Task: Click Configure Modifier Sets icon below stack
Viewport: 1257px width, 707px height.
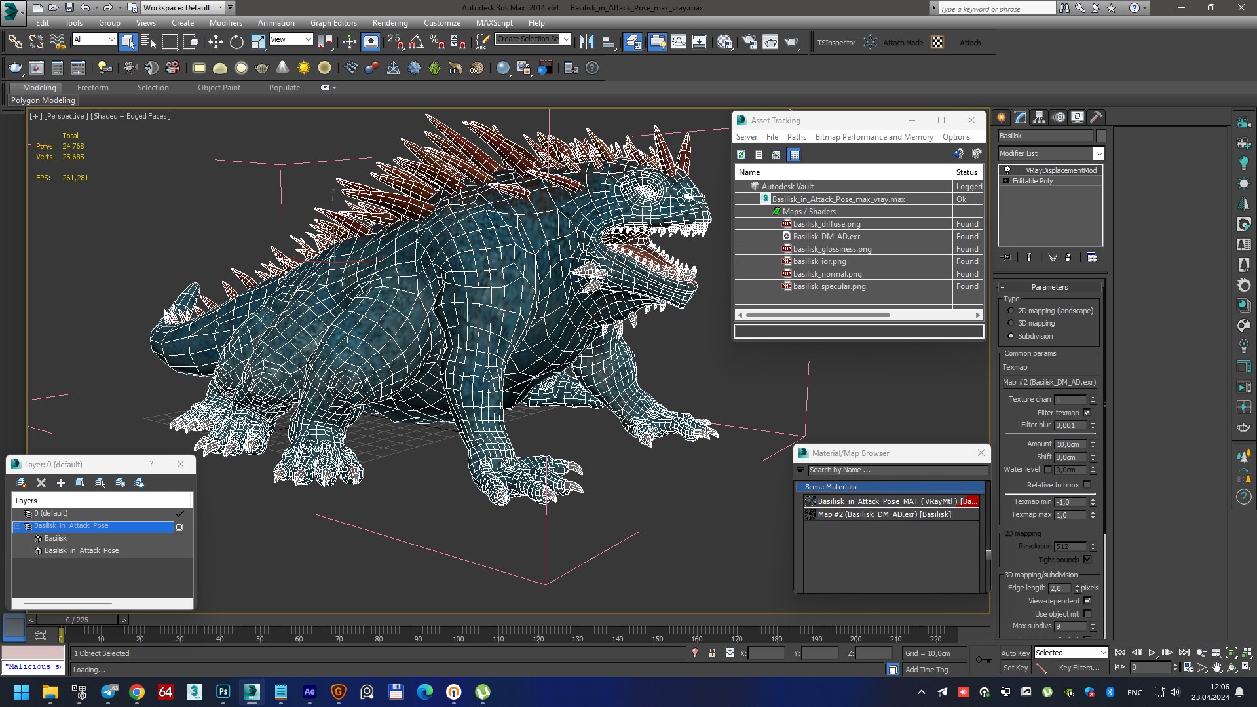Action: coord(1091,258)
